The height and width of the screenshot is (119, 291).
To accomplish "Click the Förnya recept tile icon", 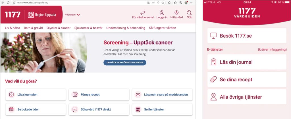I will click(x=75, y=94).
